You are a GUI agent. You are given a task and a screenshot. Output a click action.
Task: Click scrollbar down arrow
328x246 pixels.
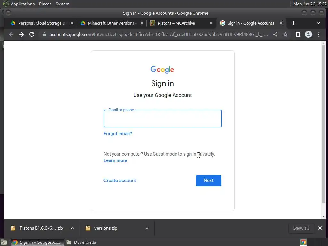[x=323, y=216]
